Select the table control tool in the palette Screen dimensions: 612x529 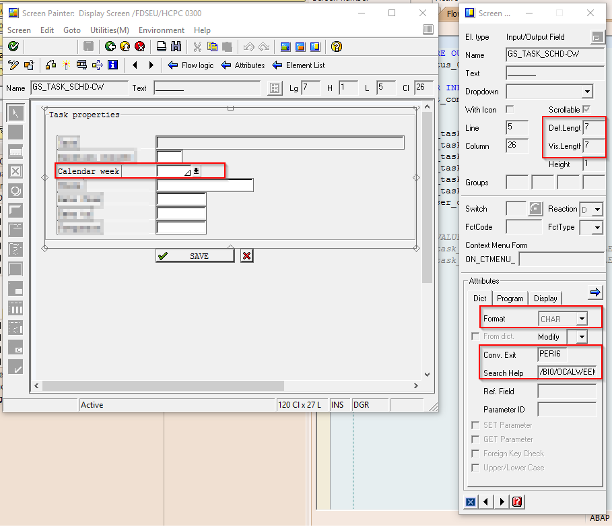(x=16, y=308)
